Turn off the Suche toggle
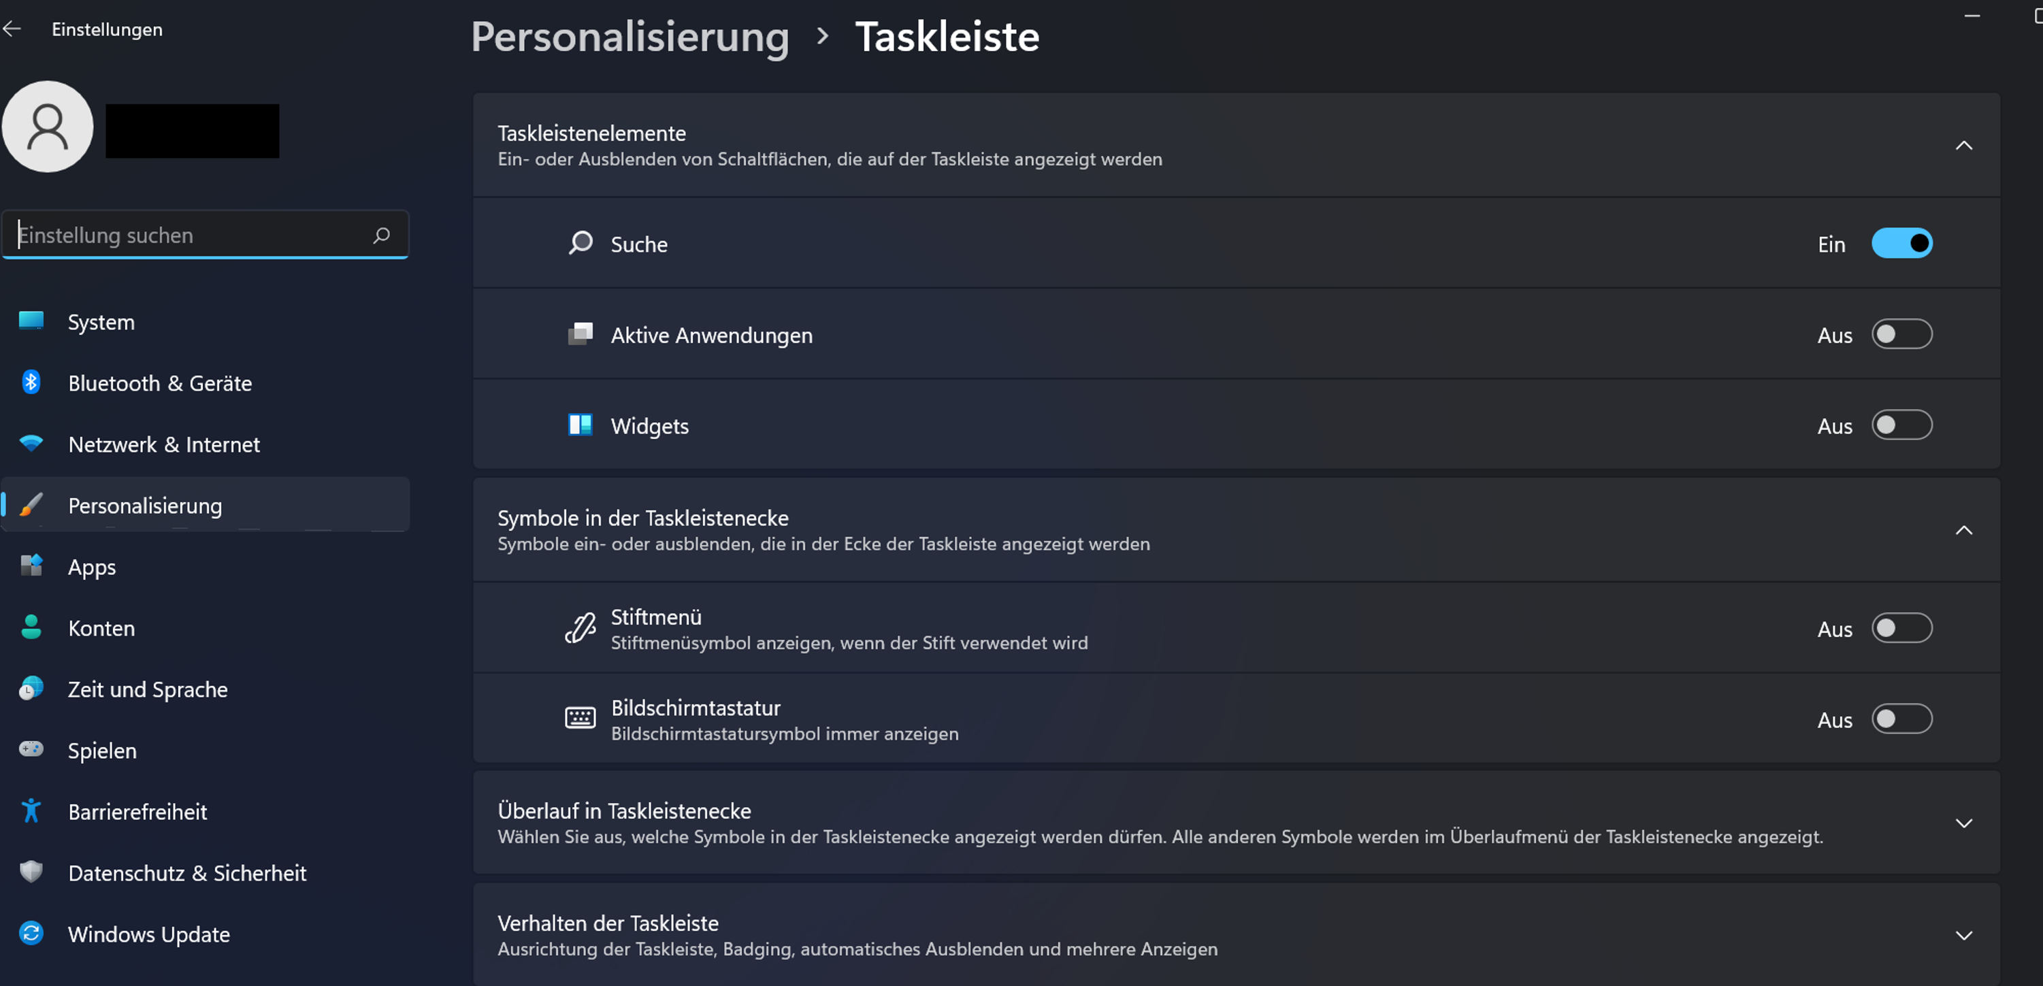Image resolution: width=2043 pixels, height=986 pixels. [1901, 244]
